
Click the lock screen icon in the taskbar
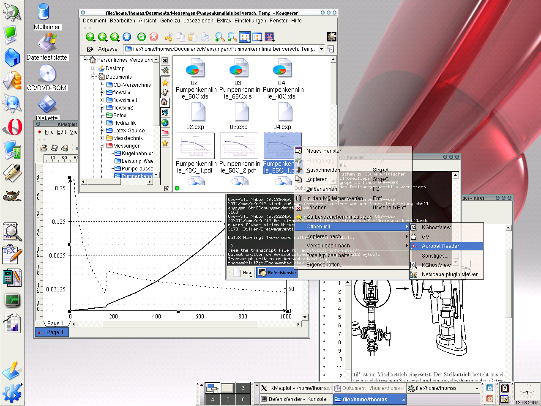(x=490, y=388)
